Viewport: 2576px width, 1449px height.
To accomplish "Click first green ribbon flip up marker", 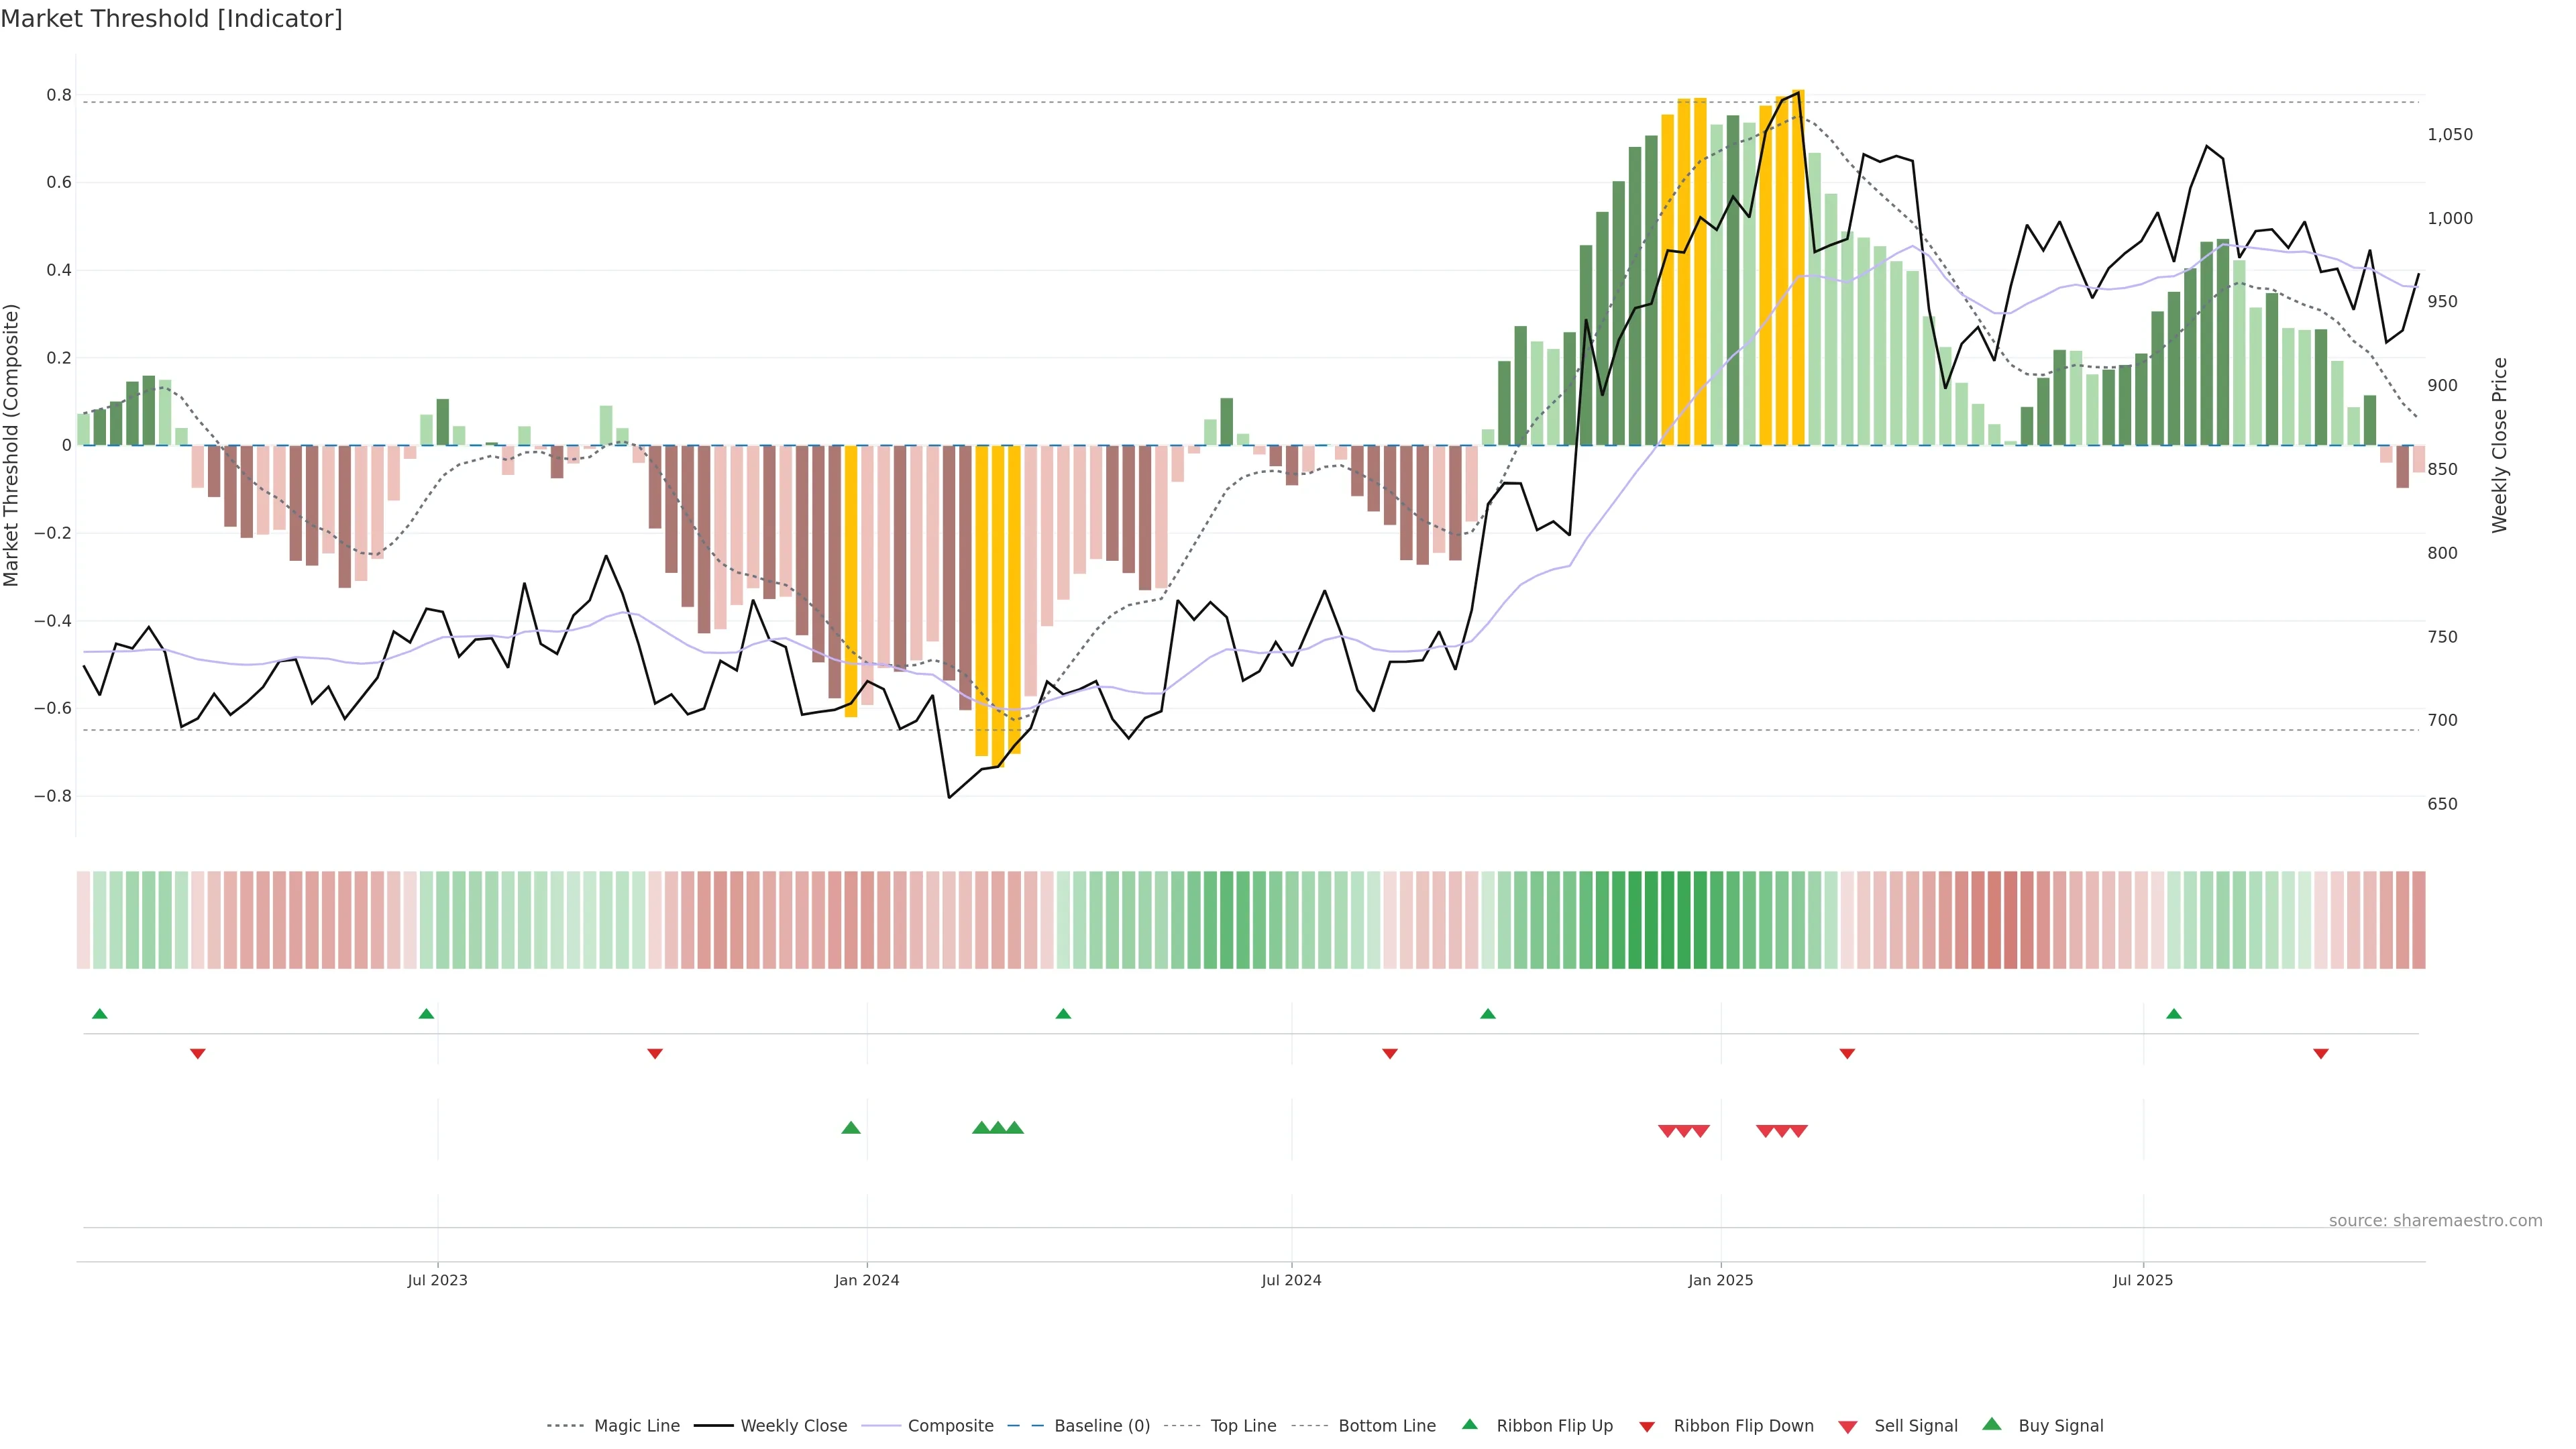I will click(x=99, y=1014).
